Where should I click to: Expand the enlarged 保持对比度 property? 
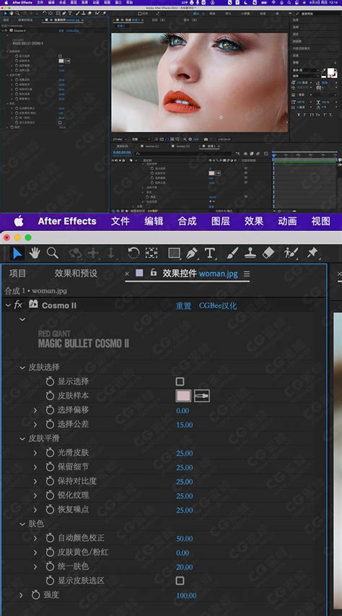click(x=35, y=481)
